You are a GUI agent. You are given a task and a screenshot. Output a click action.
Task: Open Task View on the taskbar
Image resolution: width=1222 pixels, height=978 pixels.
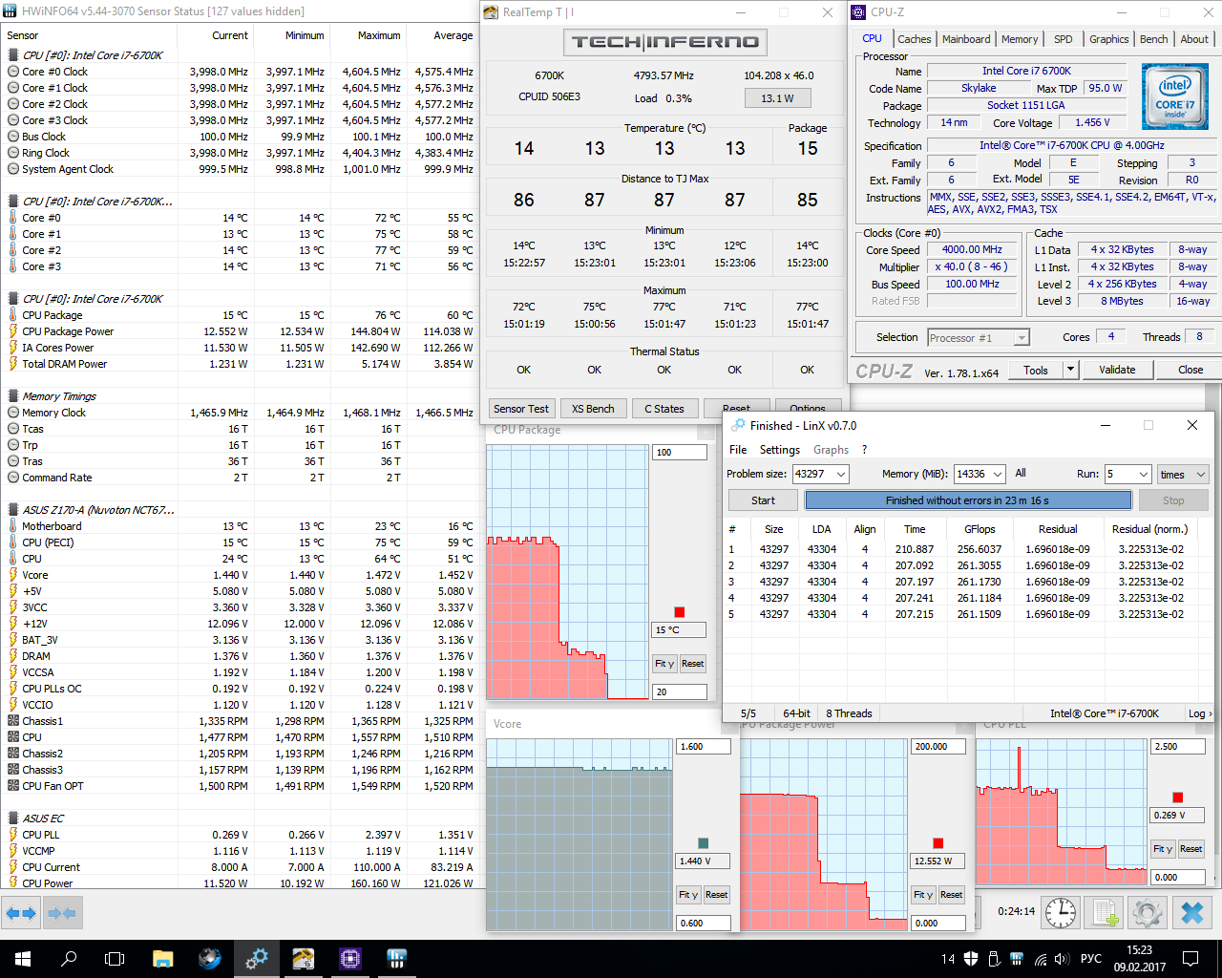coord(115,959)
